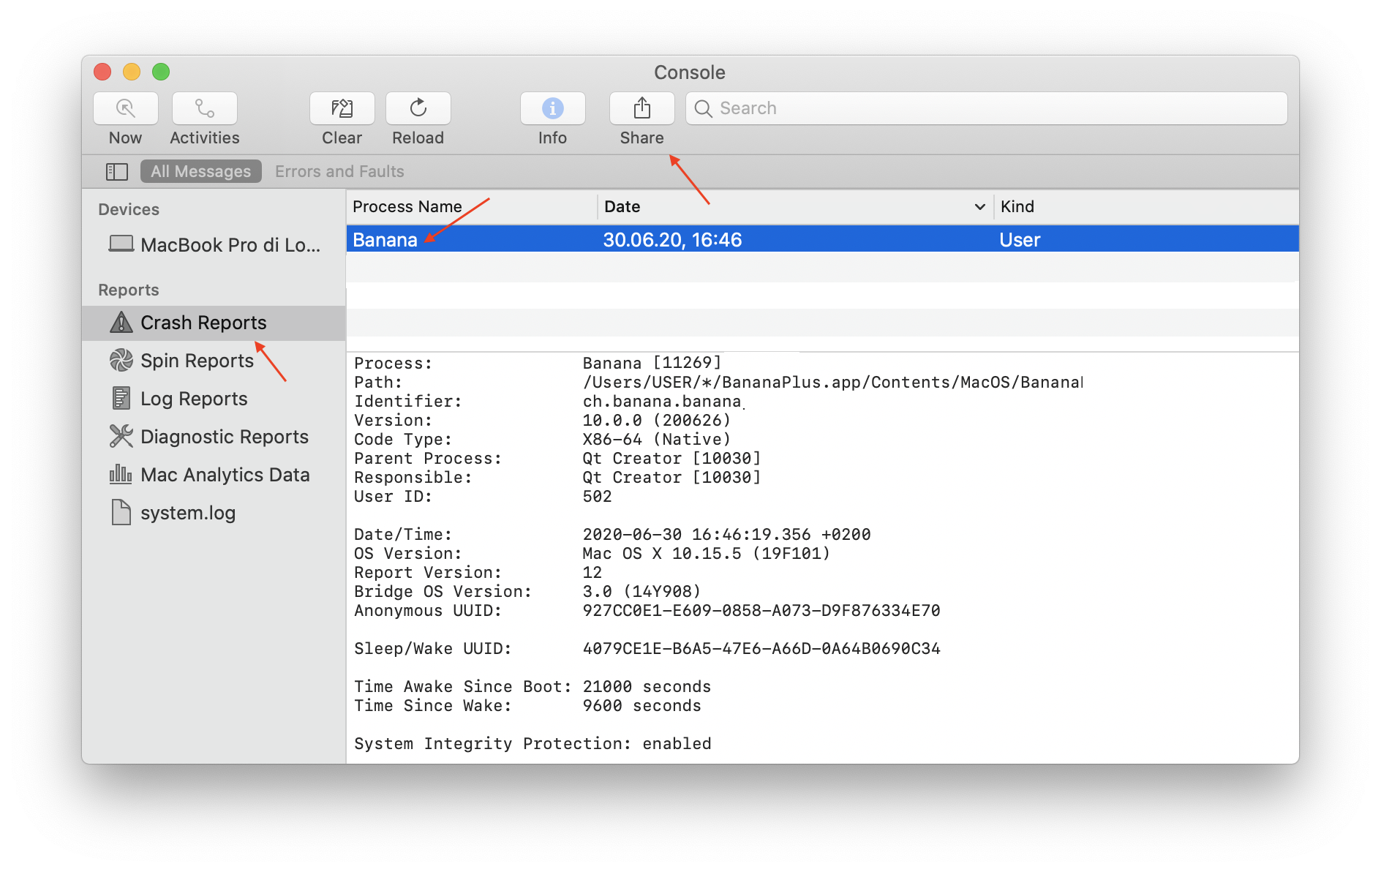Click the Clear icon to empty messages
This screenshot has height=872, width=1381.
tap(341, 108)
